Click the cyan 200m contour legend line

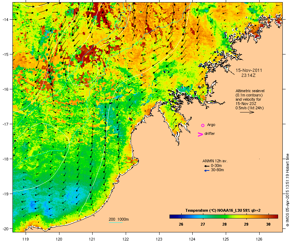[x=116, y=222]
